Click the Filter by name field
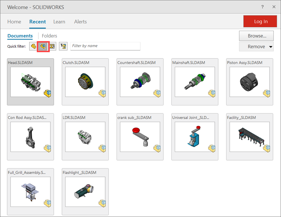This screenshot has width=281, height=217. 105,46
